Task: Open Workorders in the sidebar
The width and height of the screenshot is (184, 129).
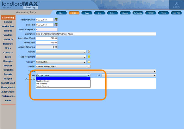Action: [8, 26]
